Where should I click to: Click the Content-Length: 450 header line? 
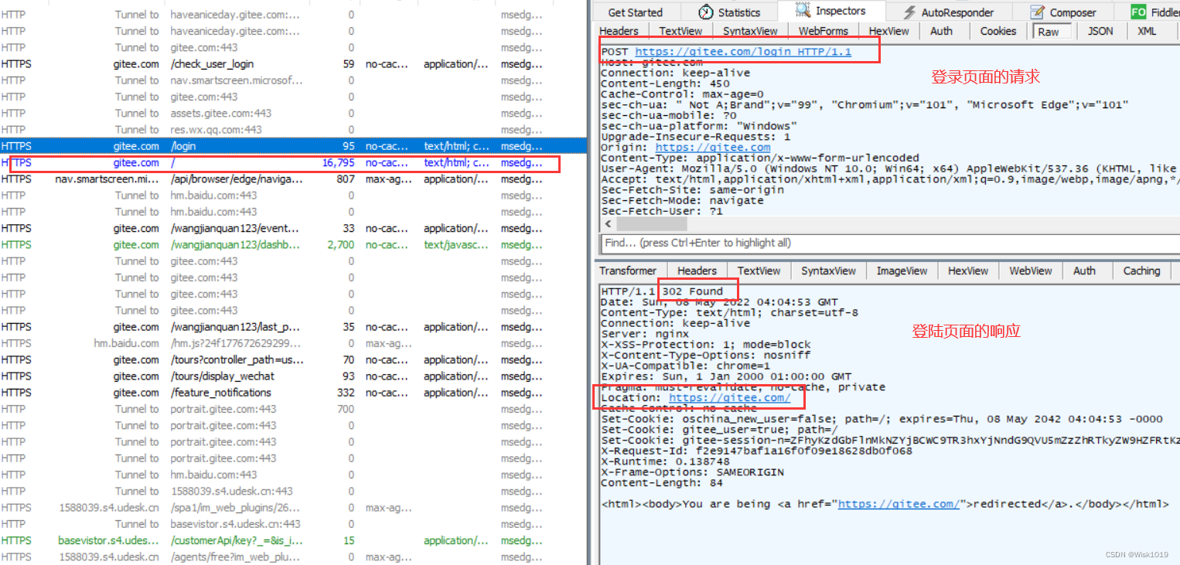(665, 83)
